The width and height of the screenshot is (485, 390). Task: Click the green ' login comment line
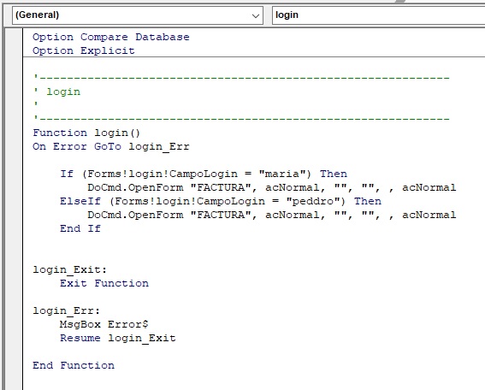[56, 92]
